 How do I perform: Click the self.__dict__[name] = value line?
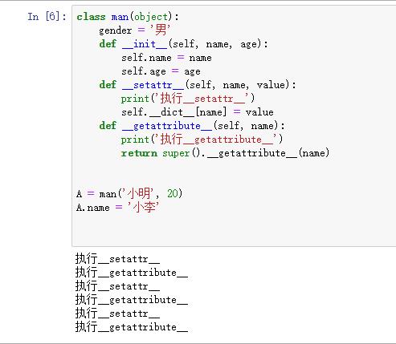(198, 112)
